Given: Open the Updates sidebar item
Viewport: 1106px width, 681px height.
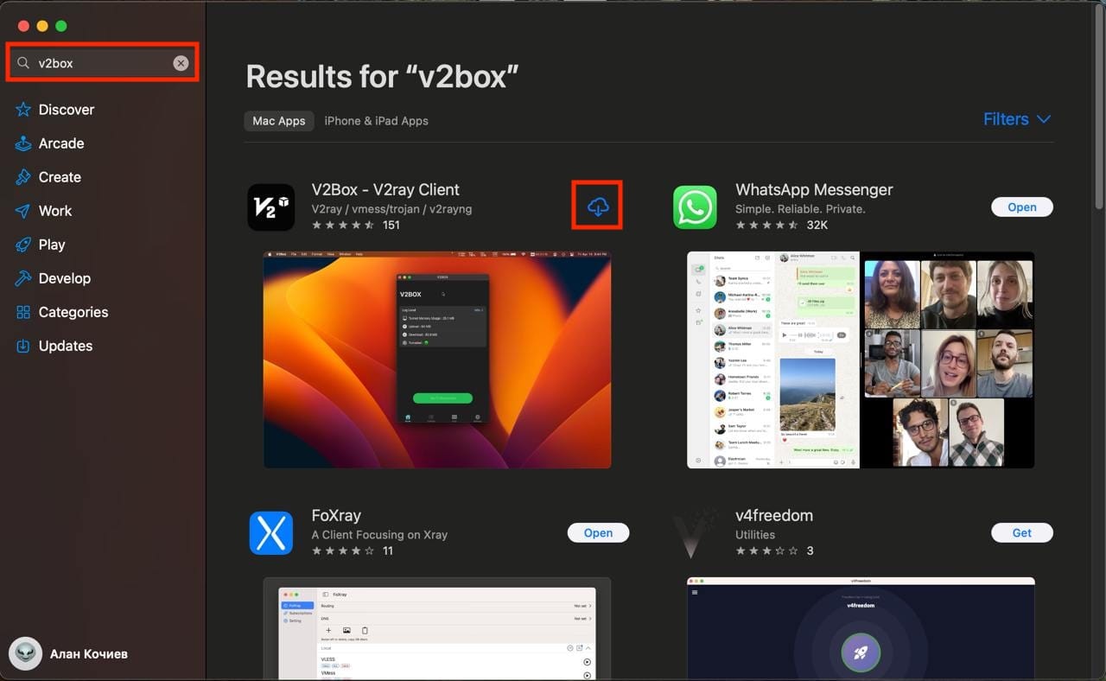Looking at the screenshot, I should 65,346.
